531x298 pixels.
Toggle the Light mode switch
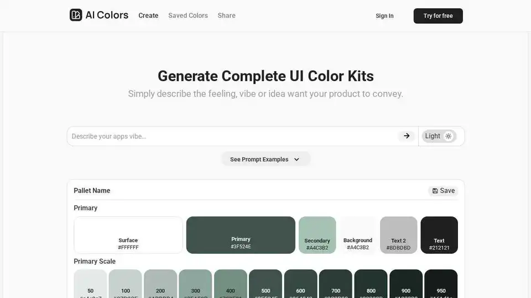click(439, 136)
